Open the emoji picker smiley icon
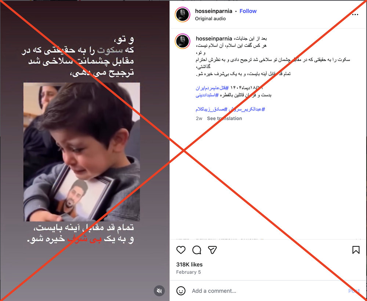 [x=181, y=291]
